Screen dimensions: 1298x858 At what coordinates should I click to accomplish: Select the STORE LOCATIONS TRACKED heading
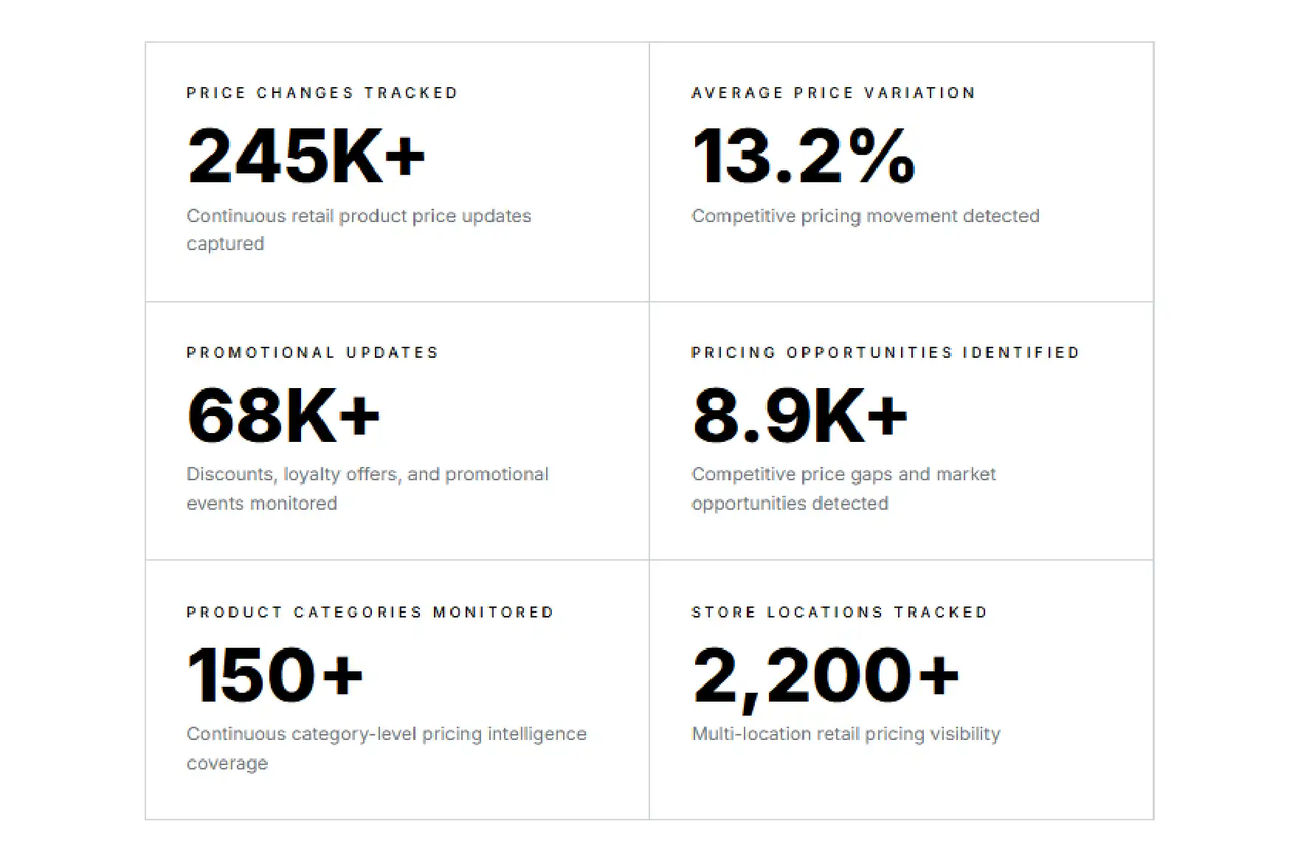pyautogui.click(x=839, y=612)
